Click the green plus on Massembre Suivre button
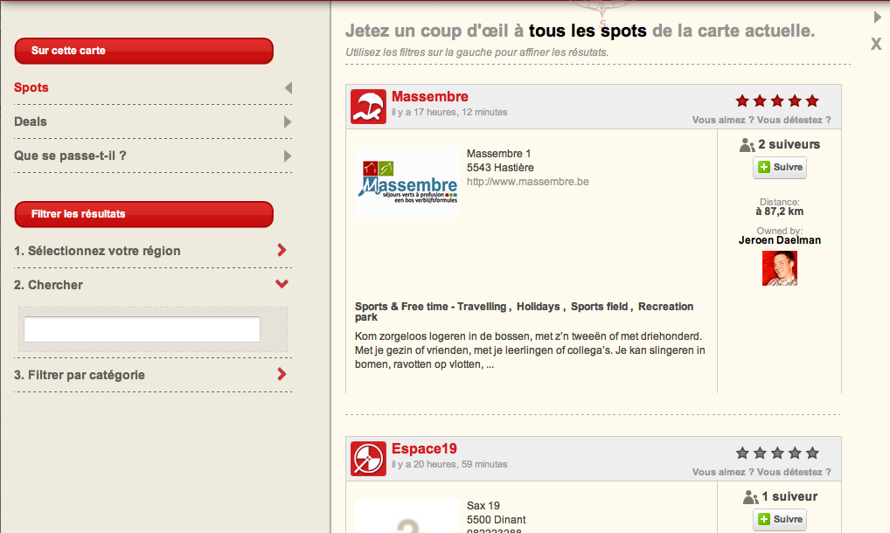The width and height of the screenshot is (890, 533). tap(764, 167)
